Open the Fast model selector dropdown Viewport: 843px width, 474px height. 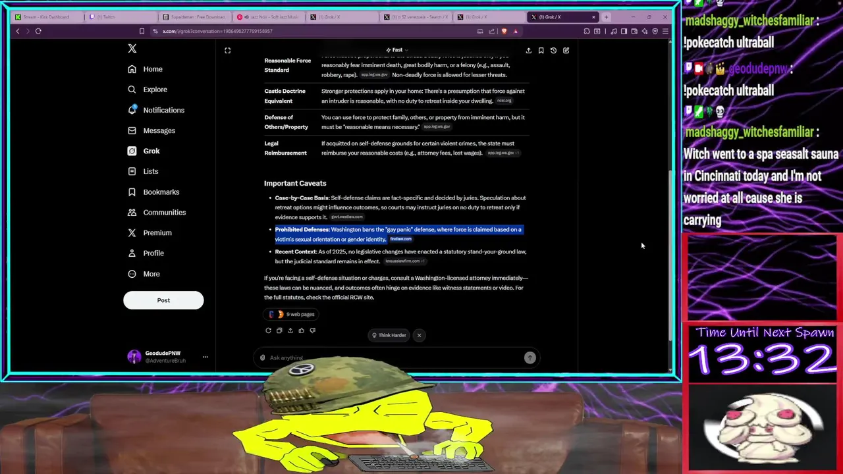point(397,50)
